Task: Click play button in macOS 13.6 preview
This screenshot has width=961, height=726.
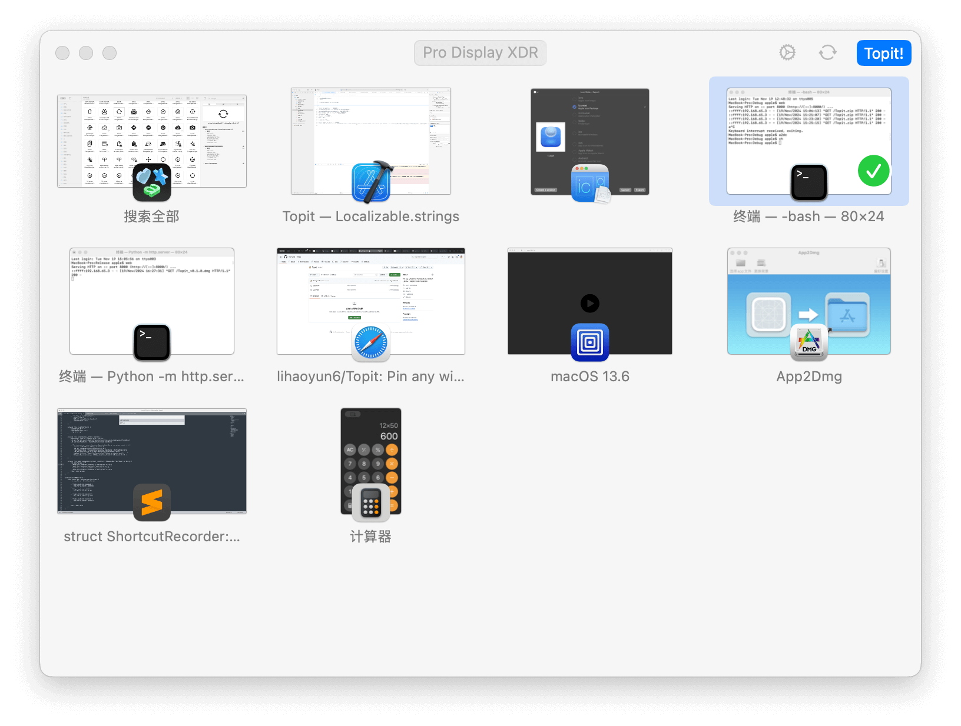Action: click(x=590, y=303)
